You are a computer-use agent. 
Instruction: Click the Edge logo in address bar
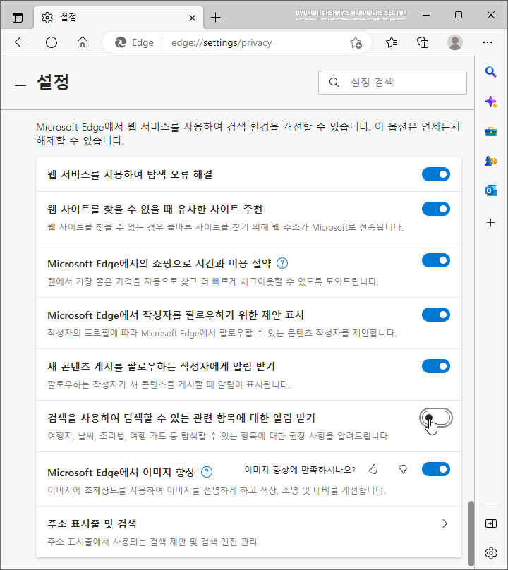[x=121, y=42]
